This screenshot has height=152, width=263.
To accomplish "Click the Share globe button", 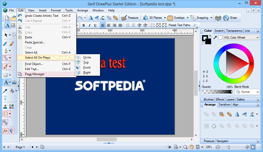I will tap(230, 18).
